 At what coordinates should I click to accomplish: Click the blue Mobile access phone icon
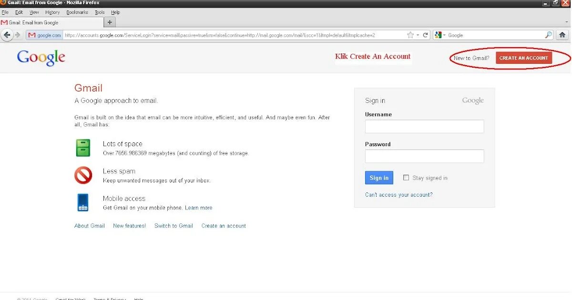[83, 202]
